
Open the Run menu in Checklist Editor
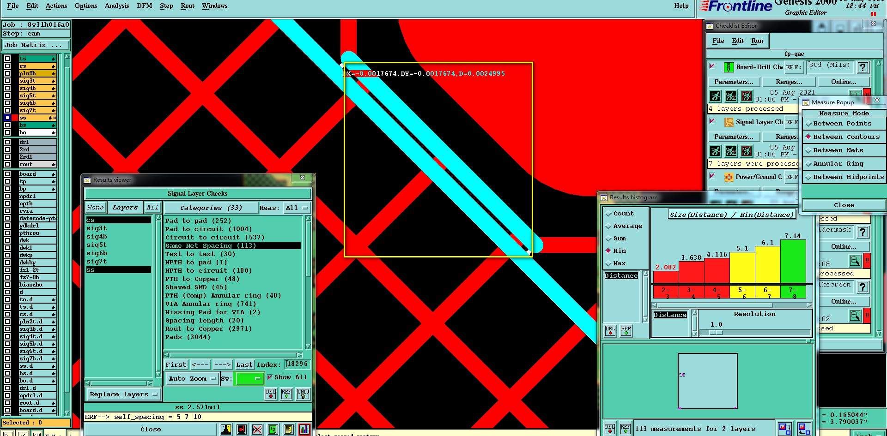[x=757, y=41]
